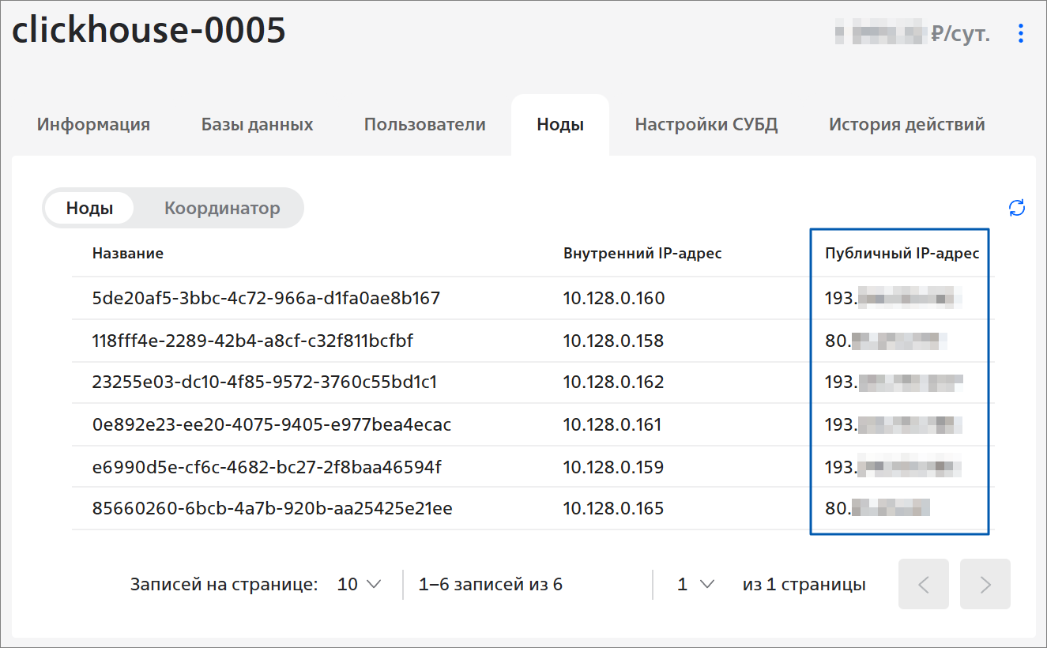Go to the next page of the table
This screenshot has height=648, width=1047.
[x=985, y=584]
